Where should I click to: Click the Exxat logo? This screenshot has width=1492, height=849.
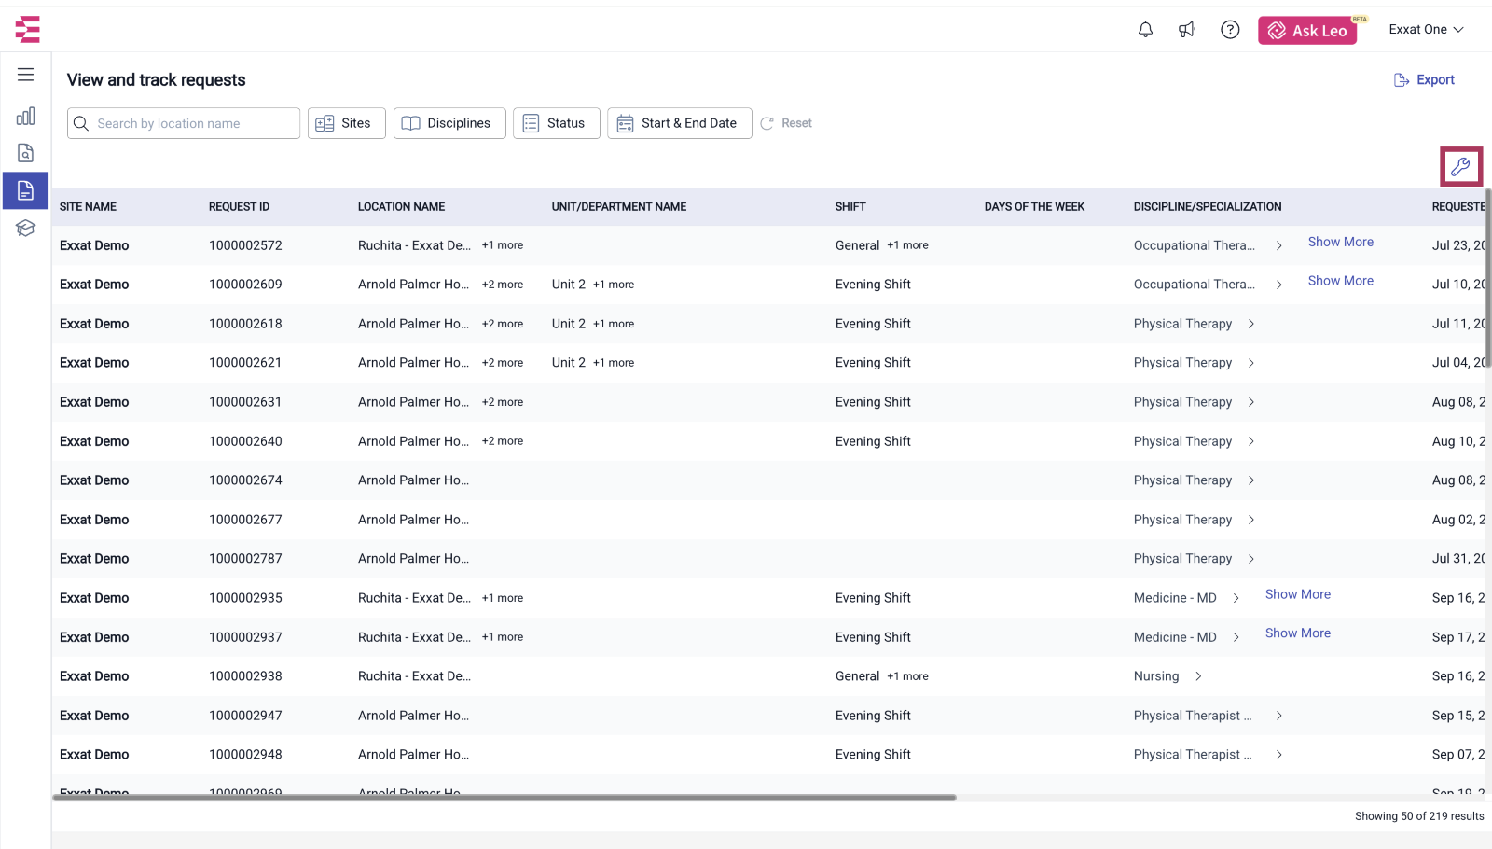click(x=28, y=29)
